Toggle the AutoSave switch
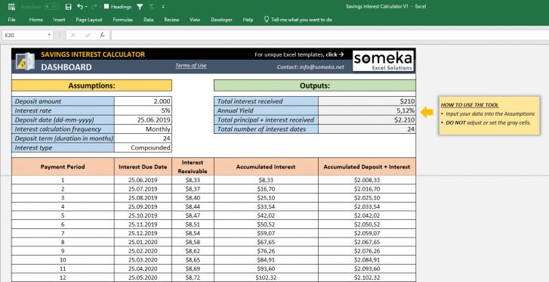This screenshot has height=282, width=549. click(51, 7)
